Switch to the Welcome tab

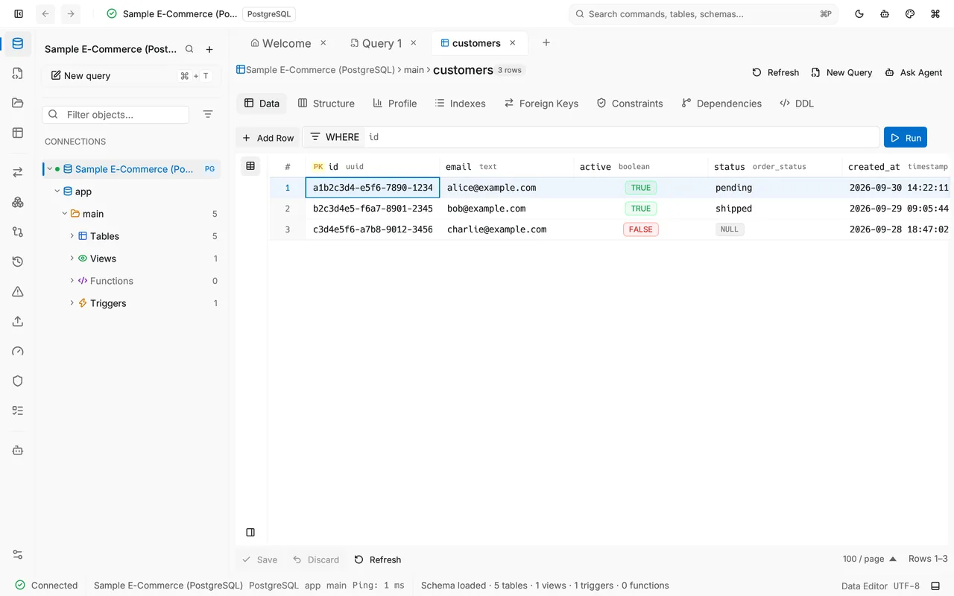tap(281, 43)
